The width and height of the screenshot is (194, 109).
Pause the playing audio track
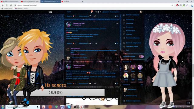98,12
